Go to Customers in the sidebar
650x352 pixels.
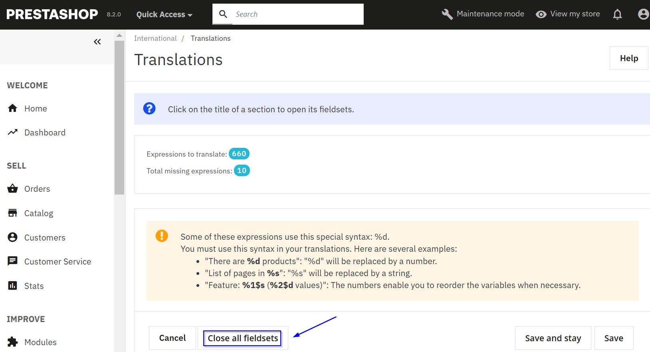coord(45,238)
